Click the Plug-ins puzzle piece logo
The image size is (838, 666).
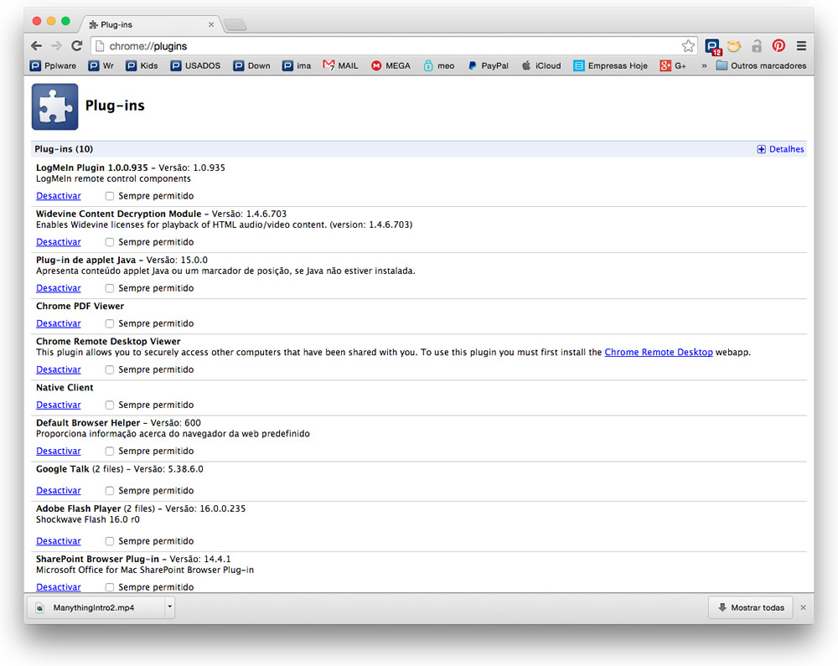[x=54, y=106]
